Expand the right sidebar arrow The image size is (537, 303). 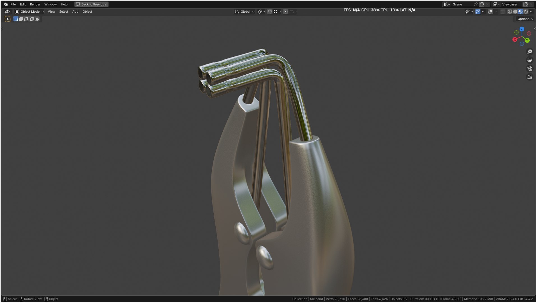(x=535, y=29)
